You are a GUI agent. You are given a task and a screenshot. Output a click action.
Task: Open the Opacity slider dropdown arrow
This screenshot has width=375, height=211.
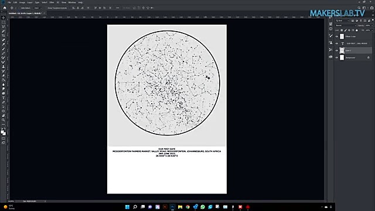pyautogui.click(x=372, y=25)
